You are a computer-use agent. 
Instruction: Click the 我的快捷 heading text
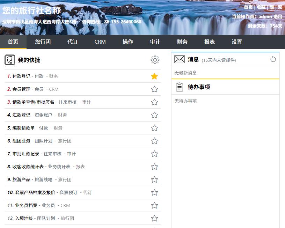point(29,60)
